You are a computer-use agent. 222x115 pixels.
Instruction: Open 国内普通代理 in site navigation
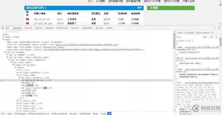pos(133,1)
